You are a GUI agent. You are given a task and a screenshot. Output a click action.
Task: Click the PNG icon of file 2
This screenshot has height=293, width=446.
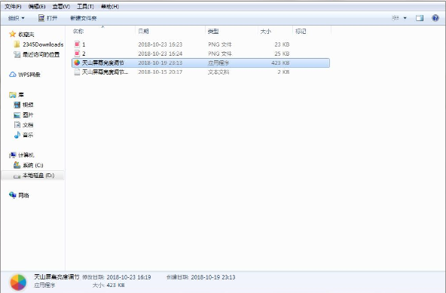pos(77,53)
